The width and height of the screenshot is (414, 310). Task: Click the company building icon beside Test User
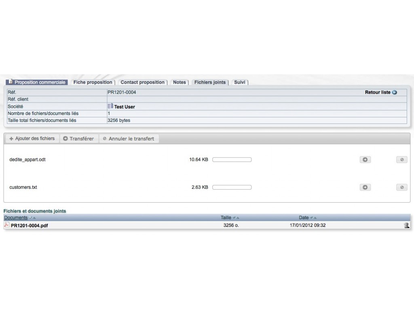110,106
